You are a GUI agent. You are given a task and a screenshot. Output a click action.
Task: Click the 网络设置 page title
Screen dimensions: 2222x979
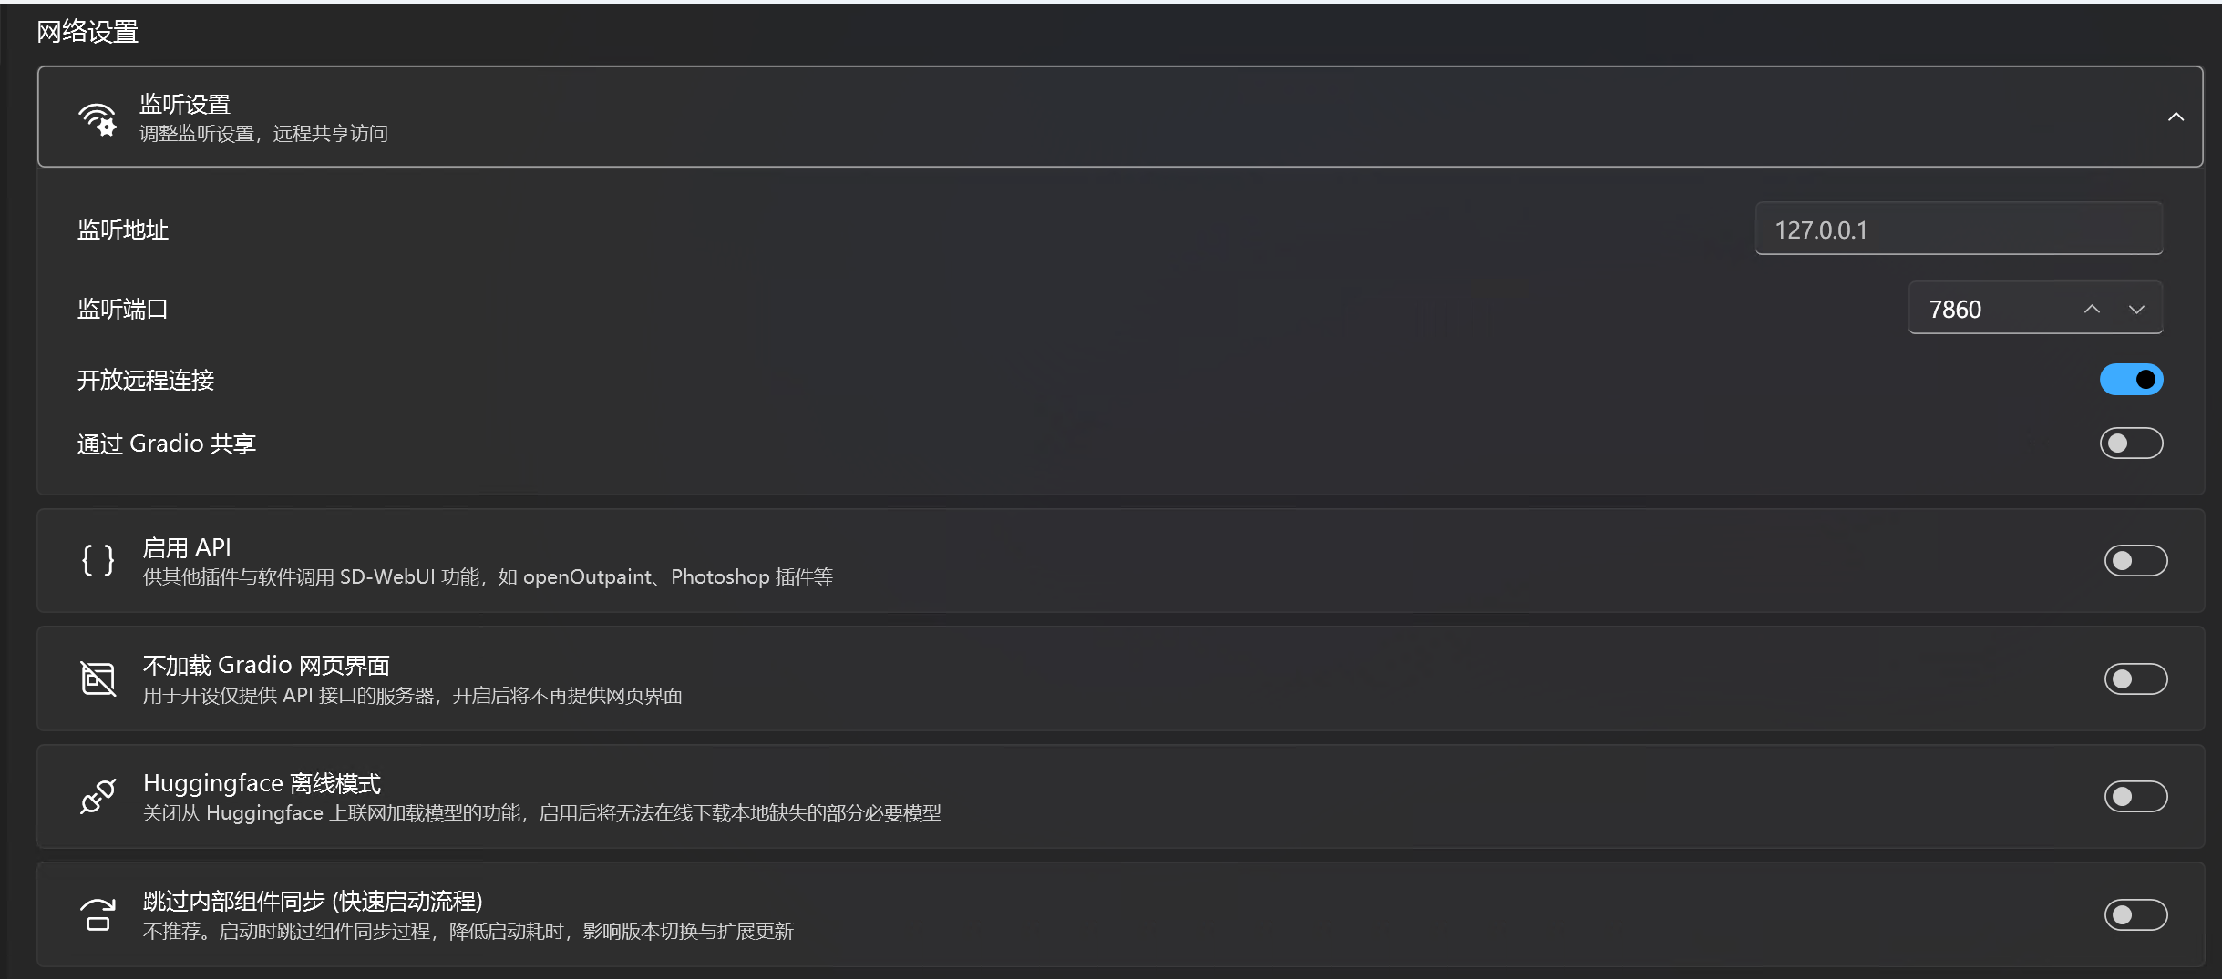pos(87,30)
